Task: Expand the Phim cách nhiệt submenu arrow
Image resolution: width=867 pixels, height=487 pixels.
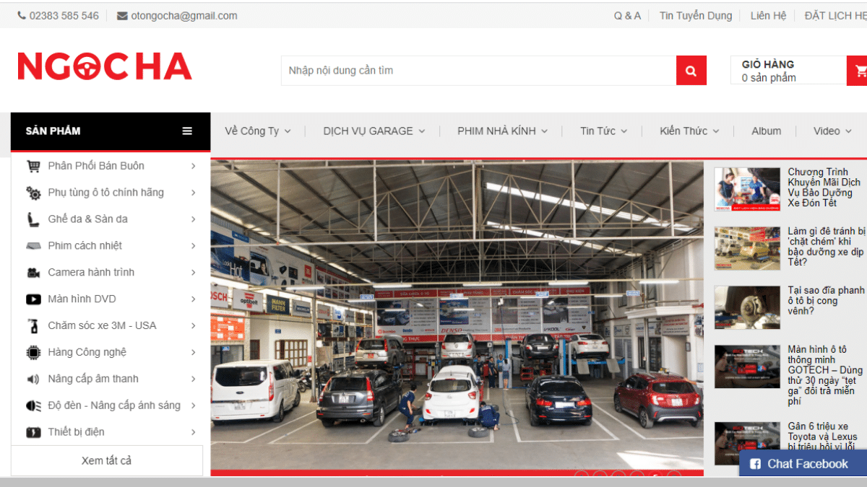Action: coord(194,246)
